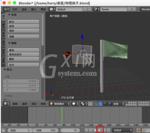Delete the Default screen layout
Viewport: 150px width, 133px height.
click(x=90, y=9)
